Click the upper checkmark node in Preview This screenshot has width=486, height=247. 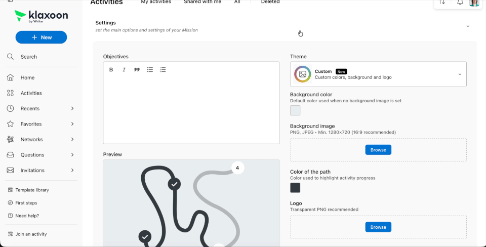[175, 184]
